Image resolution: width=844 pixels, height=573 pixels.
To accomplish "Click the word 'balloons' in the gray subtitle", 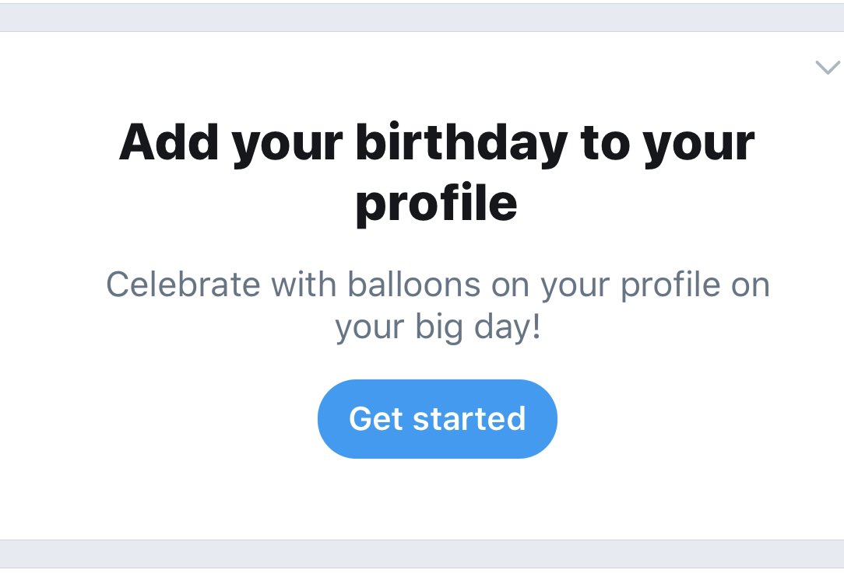I will point(414,285).
